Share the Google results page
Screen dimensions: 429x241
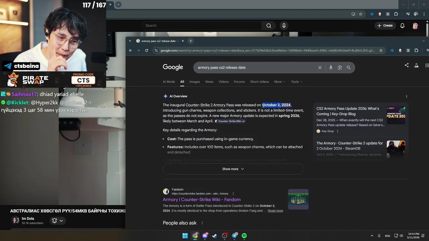pyautogui.click(x=407, y=65)
